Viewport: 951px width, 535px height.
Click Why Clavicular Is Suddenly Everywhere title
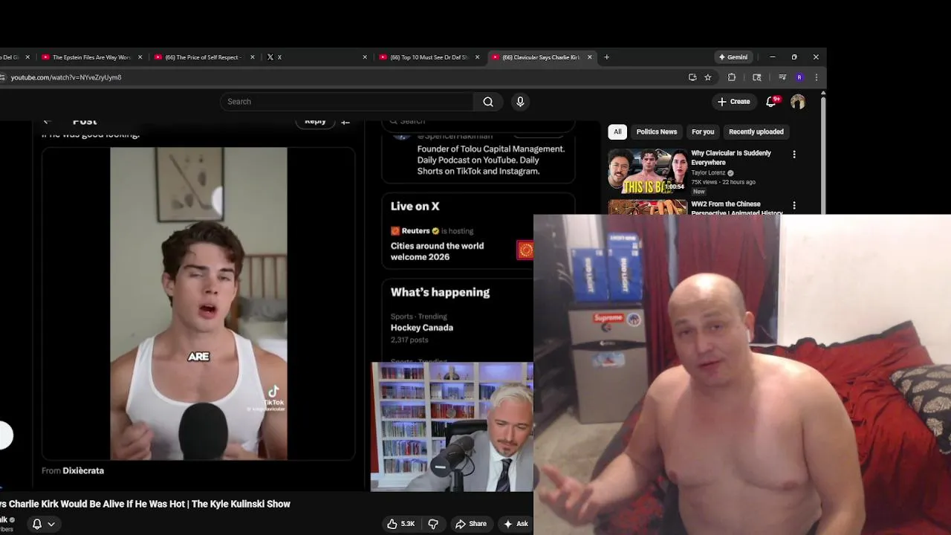pyautogui.click(x=731, y=158)
